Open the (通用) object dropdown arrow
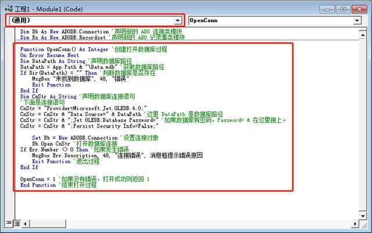 click(x=177, y=21)
